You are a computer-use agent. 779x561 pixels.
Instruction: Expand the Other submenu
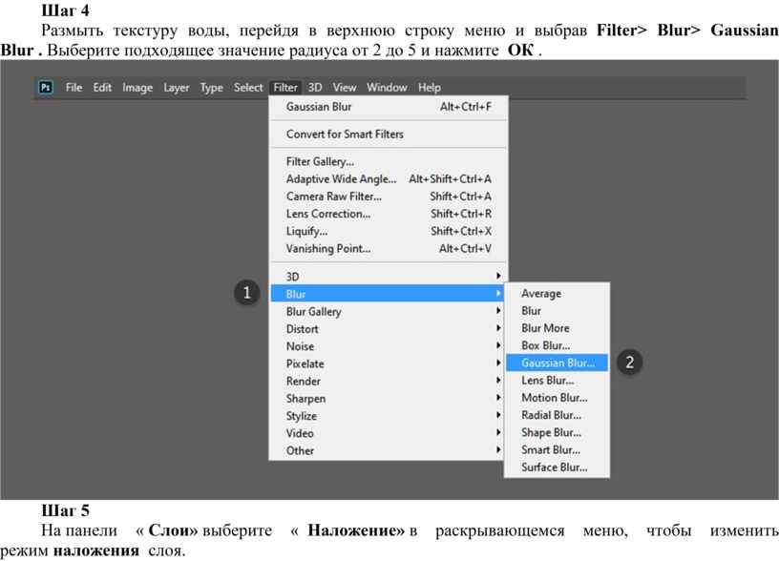tap(389, 450)
